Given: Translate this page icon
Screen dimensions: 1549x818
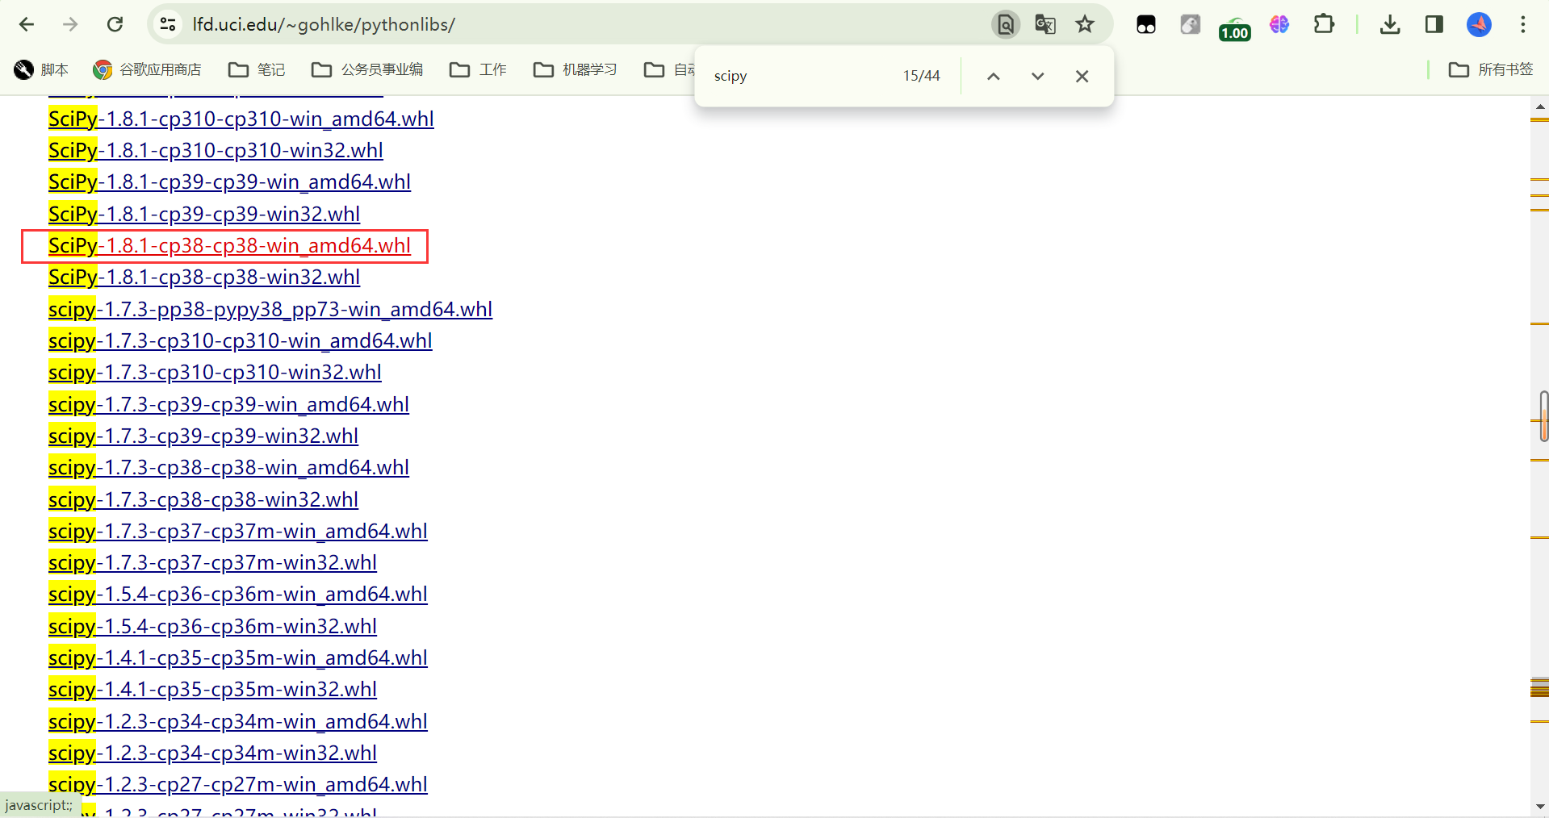Looking at the screenshot, I should [1045, 24].
